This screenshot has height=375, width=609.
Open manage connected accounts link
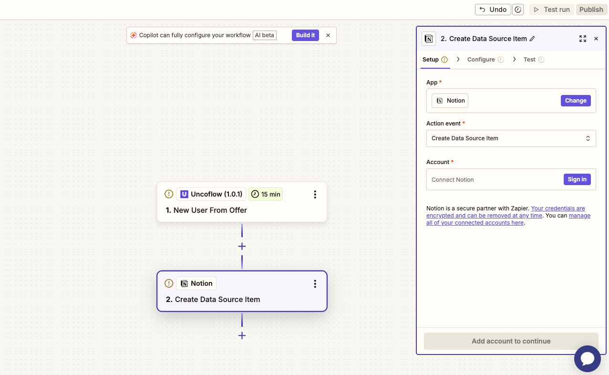508,219
